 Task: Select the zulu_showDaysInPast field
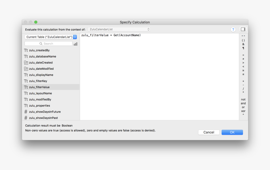(51, 118)
